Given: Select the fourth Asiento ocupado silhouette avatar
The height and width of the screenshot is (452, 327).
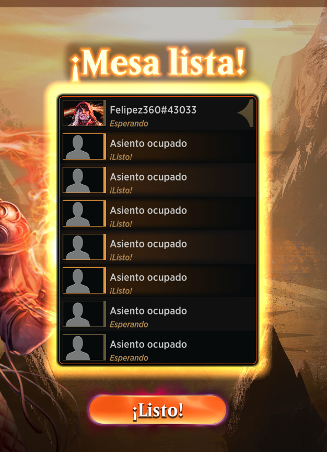Looking at the screenshot, I should (84, 247).
